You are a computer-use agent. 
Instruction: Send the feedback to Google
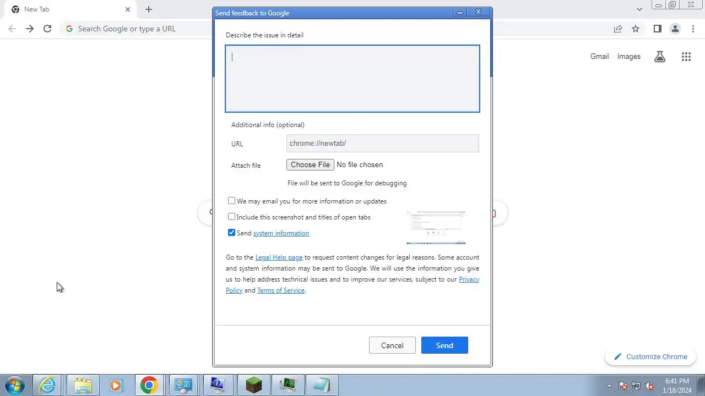pos(444,345)
